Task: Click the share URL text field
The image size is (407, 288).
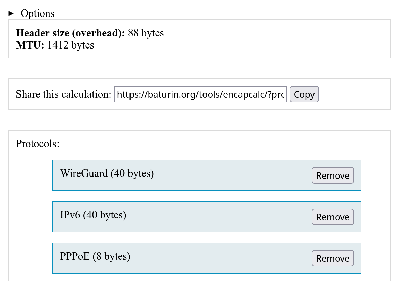Action: tap(200, 94)
